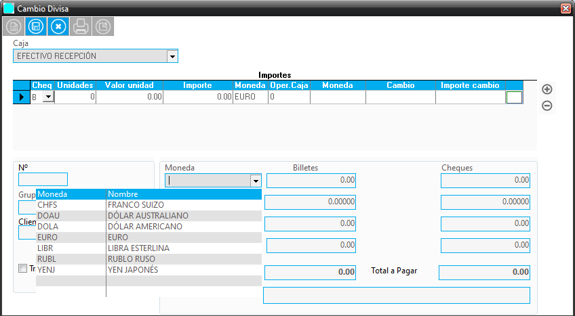Click the Cambio Divisa window icon

pyautogui.click(x=8, y=8)
